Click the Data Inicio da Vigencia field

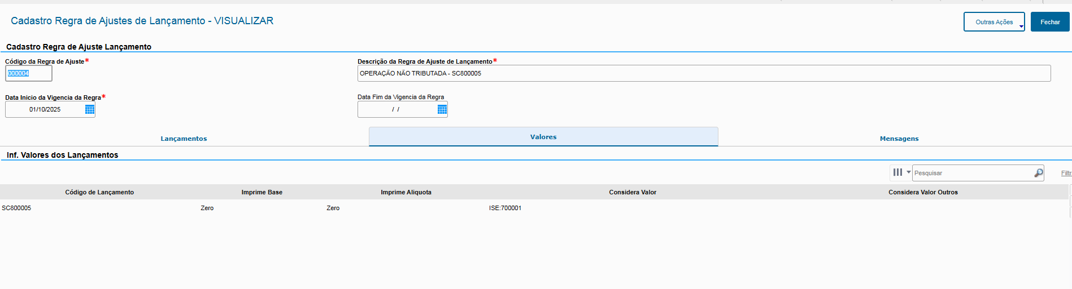coord(45,109)
